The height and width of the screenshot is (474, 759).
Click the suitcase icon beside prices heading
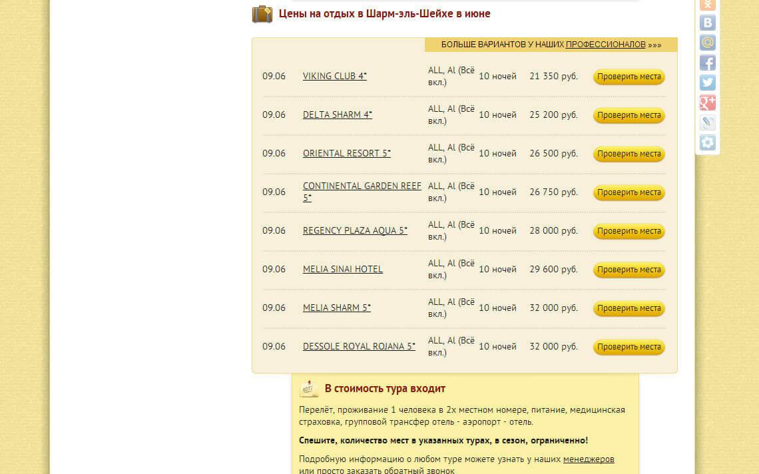coord(262,14)
